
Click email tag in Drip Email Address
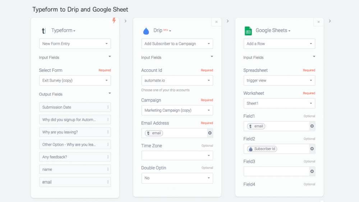coord(154,133)
